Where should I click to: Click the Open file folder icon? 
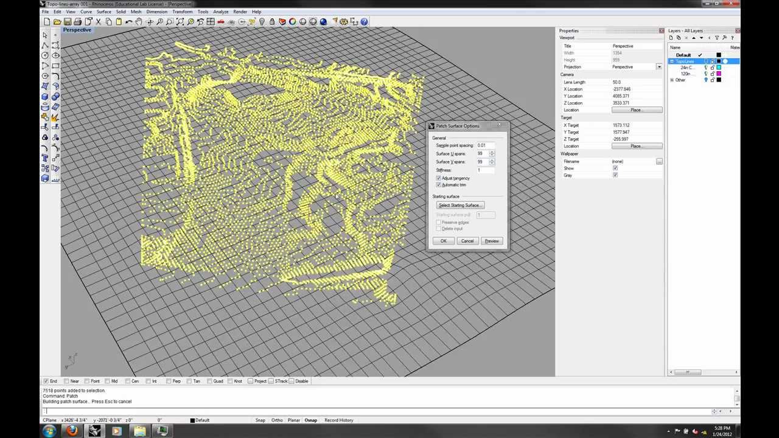tap(57, 22)
